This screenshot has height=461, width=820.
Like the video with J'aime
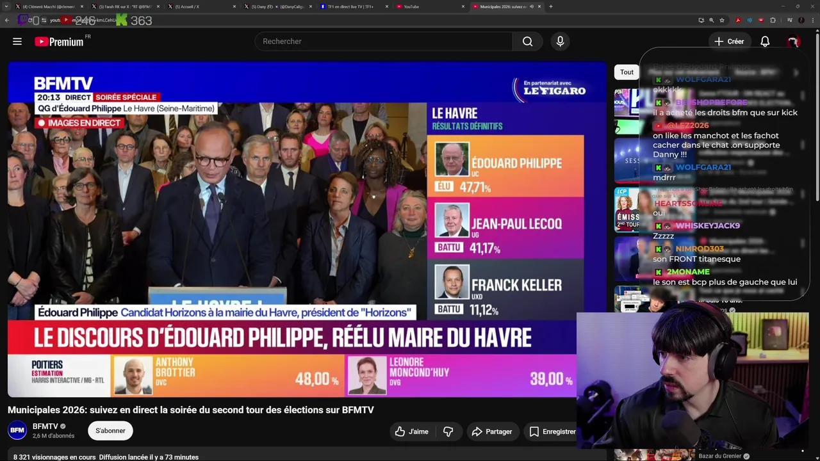click(x=411, y=432)
